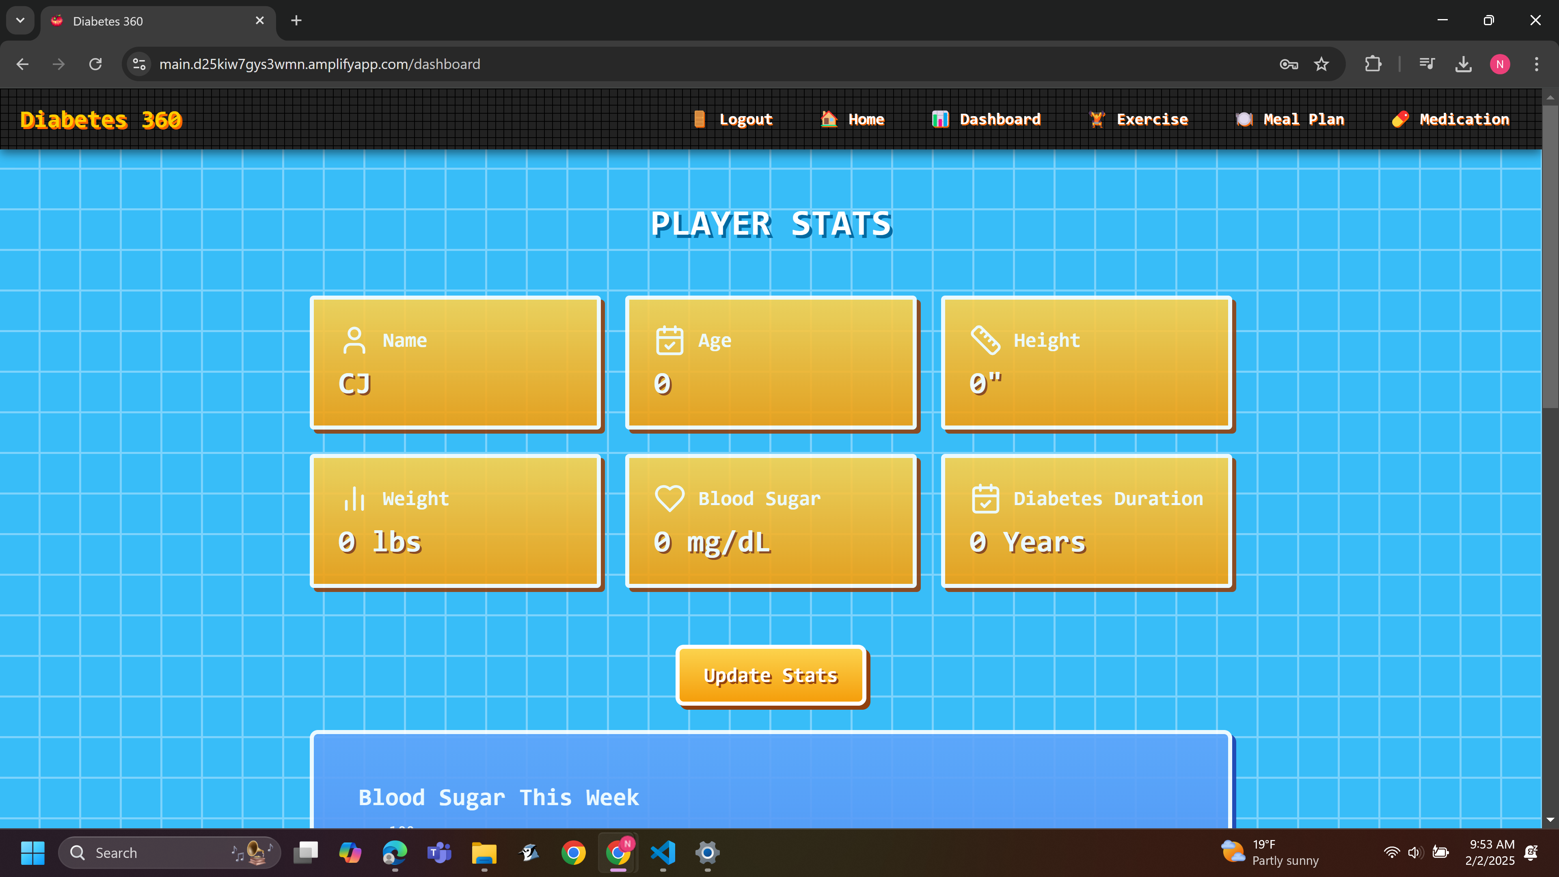Click the Diabetes 360 logo link
This screenshot has height=877, width=1559.
pos(101,120)
